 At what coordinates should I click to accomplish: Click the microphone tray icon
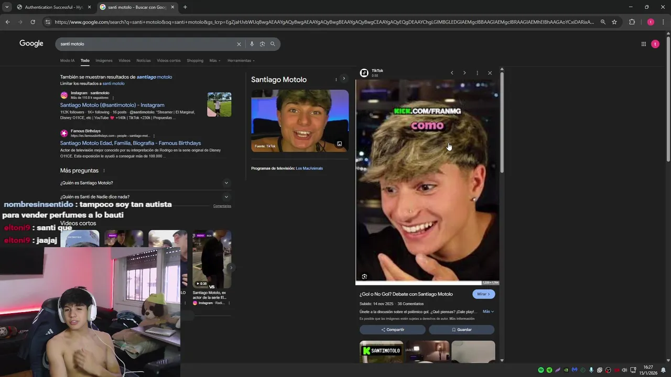591,370
